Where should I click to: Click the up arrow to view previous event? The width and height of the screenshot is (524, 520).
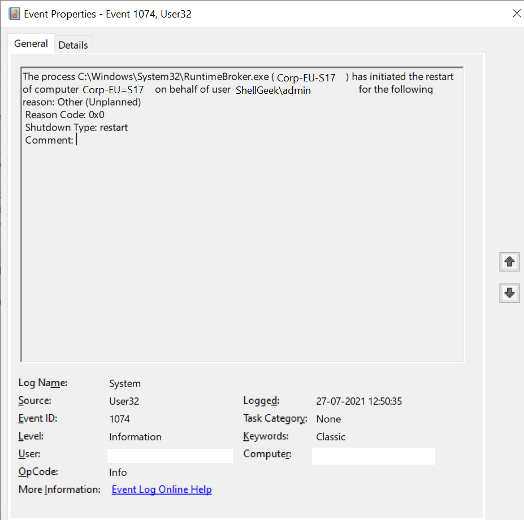tap(509, 261)
